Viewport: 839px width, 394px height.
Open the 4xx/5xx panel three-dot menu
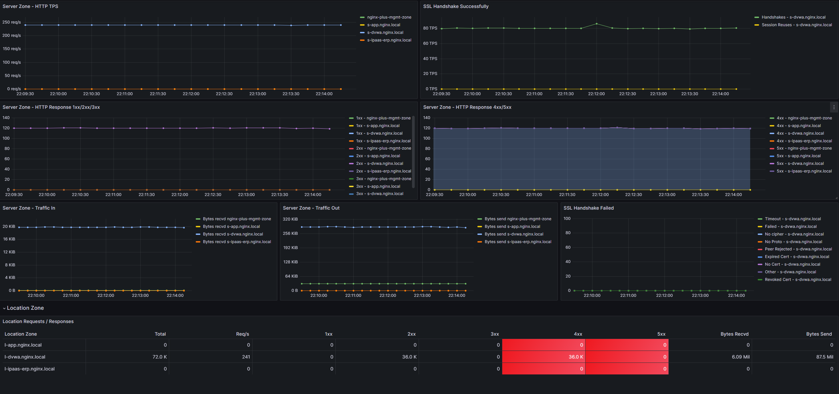834,107
